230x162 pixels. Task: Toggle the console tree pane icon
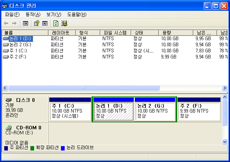tap(26, 23)
